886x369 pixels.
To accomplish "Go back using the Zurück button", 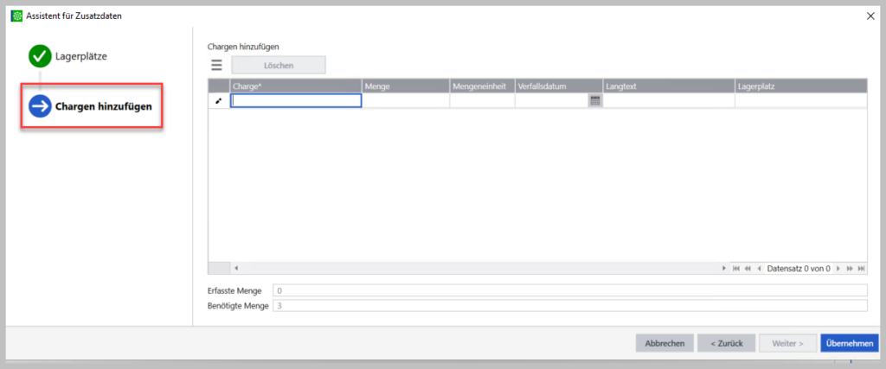I will [726, 343].
